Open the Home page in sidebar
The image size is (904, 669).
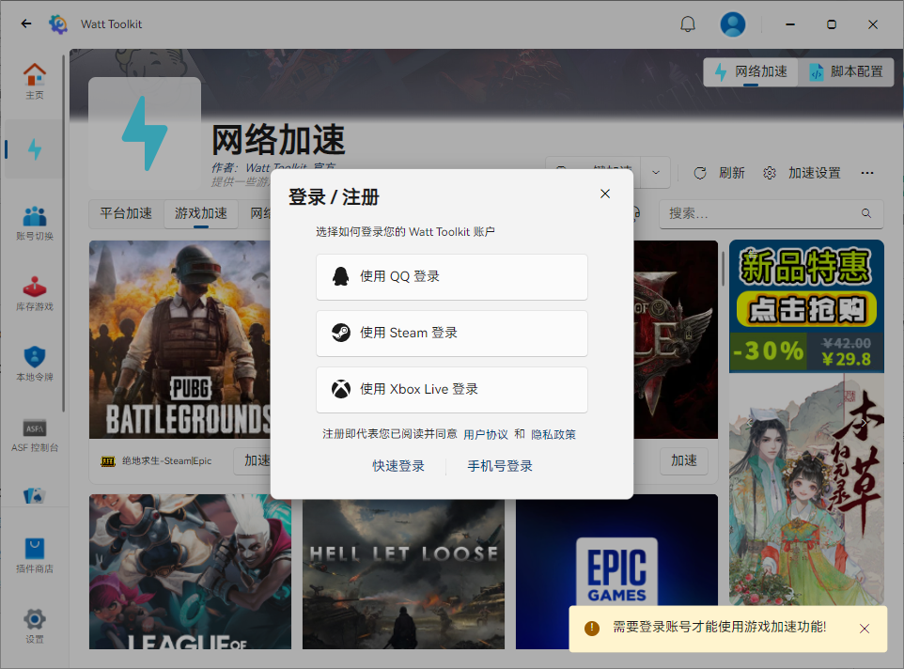35,81
